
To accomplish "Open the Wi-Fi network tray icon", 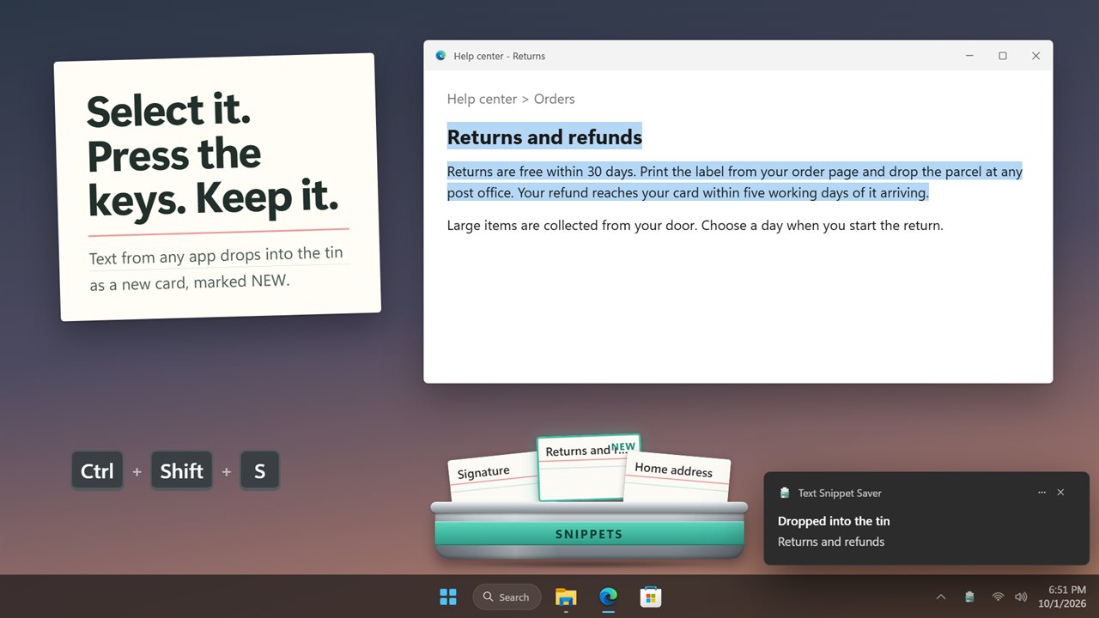I will [x=998, y=597].
